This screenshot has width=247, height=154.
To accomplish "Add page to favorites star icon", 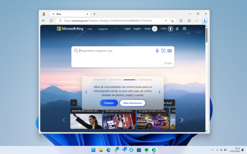I will (172, 21).
